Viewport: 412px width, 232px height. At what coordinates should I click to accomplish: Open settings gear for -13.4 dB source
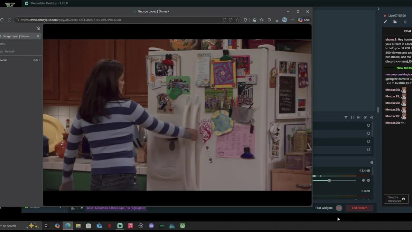[x=369, y=180]
